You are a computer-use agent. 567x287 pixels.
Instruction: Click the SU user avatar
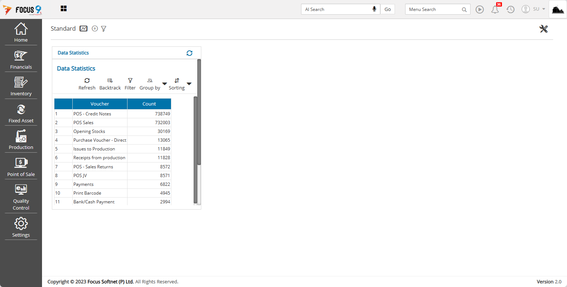[526, 9]
